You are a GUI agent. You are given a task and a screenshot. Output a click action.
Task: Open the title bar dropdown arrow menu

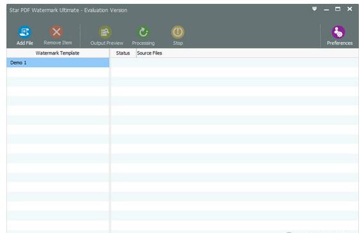314,9
